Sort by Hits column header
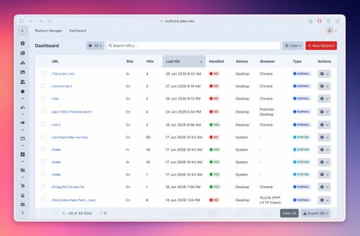The image size is (360, 236). tap(150, 62)
